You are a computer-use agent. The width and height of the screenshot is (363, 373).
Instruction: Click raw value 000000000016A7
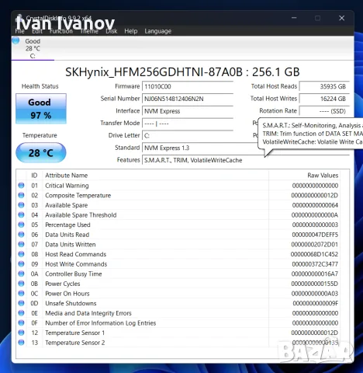click(315, 274)
